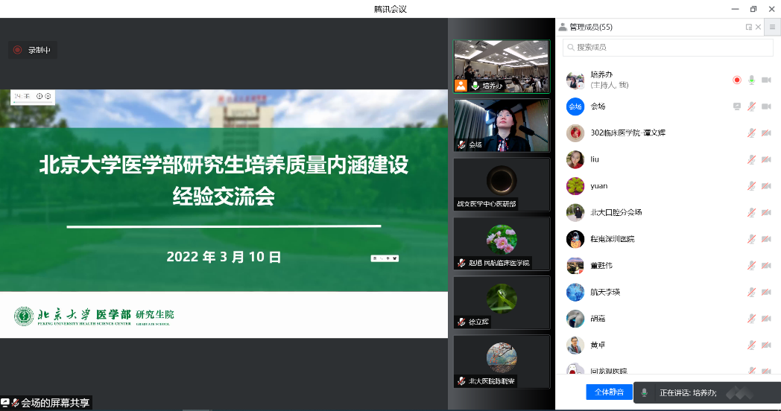
Task: Click muted microphone on 赵旭 民航临床医学院 tile
Action: [462, 263]
